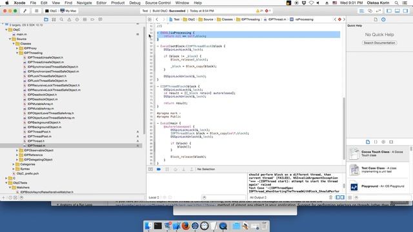This screenshot has height=232, width=413.
Task: Switch to the Assistant editor icon
Action: pyautogui.click(x=370, y=11)
